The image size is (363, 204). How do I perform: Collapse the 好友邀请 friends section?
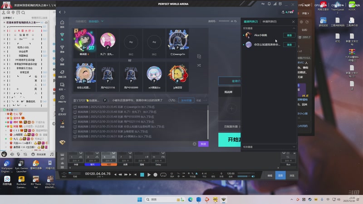point(294,28)
